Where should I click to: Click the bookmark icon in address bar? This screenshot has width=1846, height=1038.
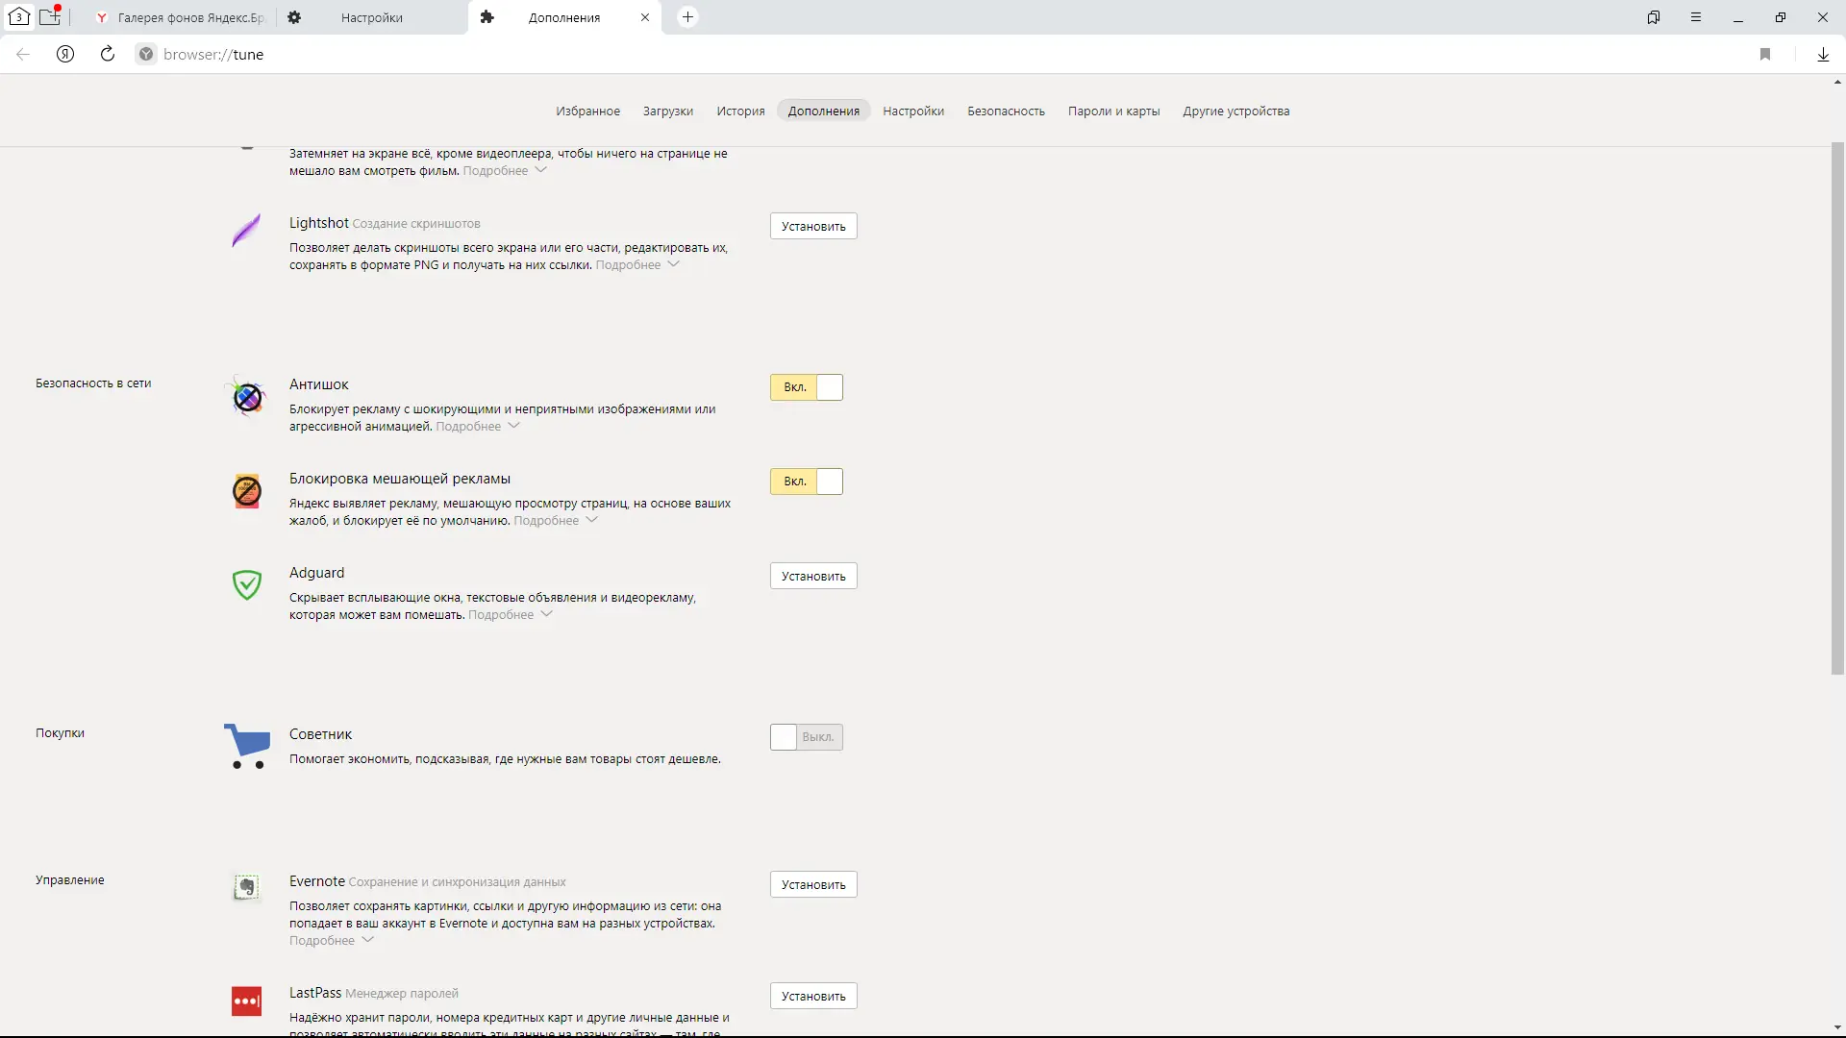pyautogui.click(x=1765, y=54)
